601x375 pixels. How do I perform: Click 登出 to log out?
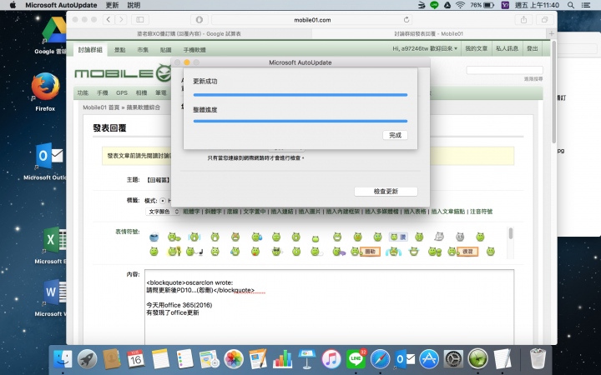coord(532,48)
